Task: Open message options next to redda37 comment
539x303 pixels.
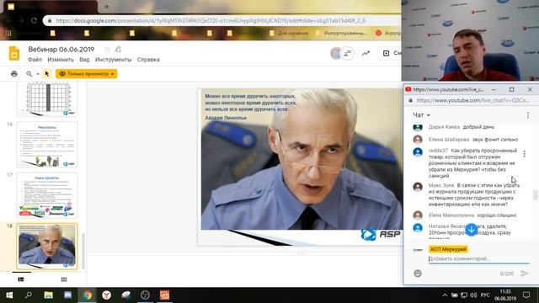Action: point(524,154)
